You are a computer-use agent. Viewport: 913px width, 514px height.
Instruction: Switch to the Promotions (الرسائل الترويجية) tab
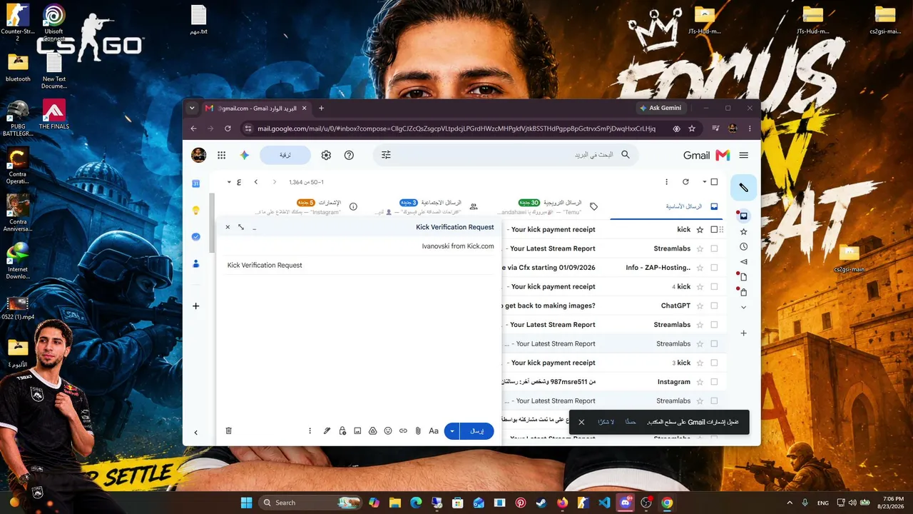coord(550,206)
